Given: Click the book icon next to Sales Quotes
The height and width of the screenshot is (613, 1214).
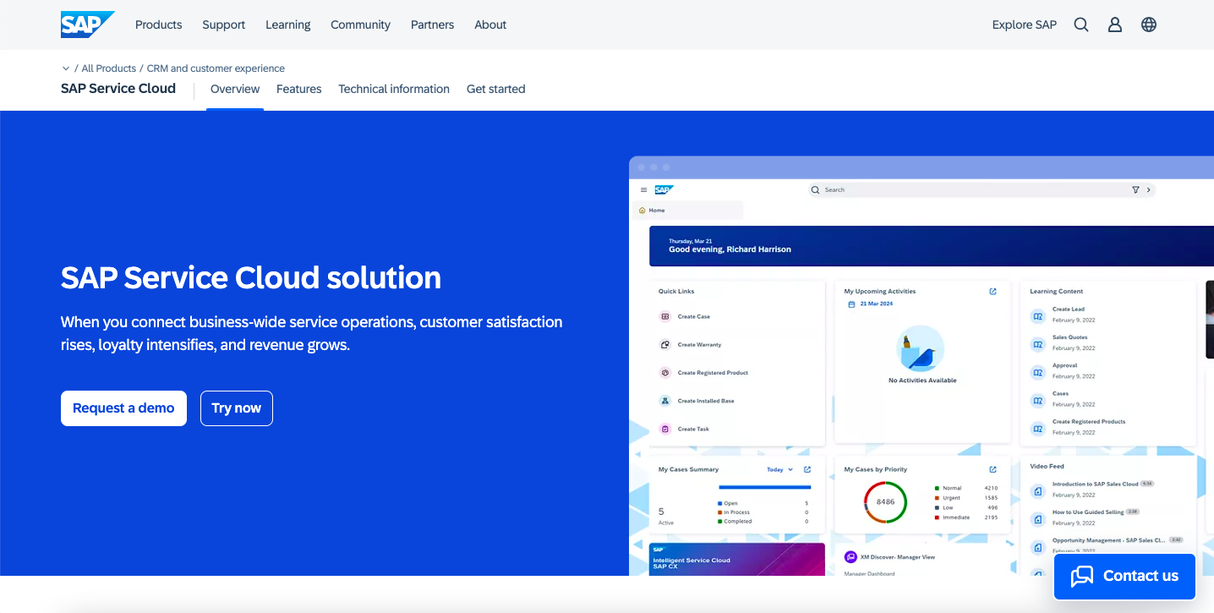Looking at the screenshot, I should 1038,344.
